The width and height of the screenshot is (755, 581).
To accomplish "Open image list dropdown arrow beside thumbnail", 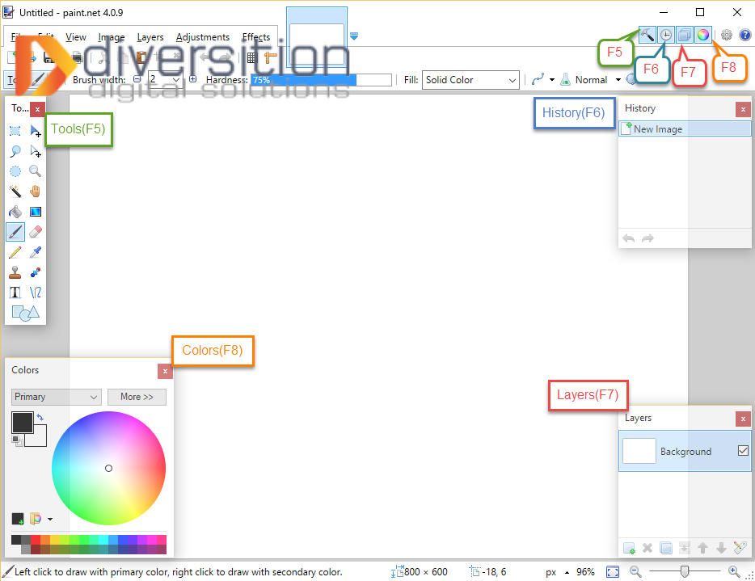I will pos(354,36).
